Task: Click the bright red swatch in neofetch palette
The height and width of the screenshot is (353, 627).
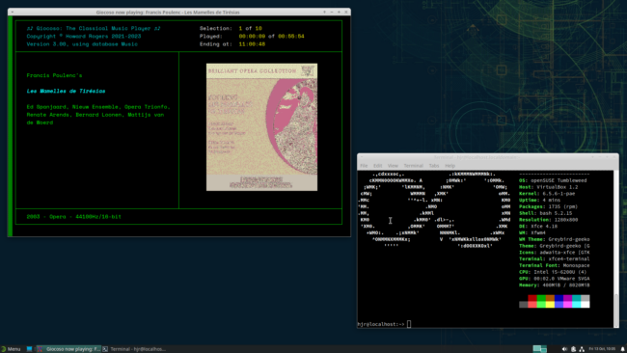Action: pyautogui.click(x=532, y=305)
